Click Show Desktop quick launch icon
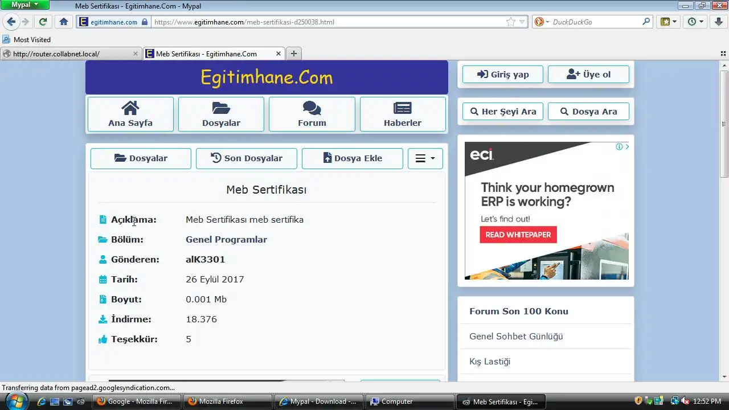 pyautogui.click(x=55, y=401)
